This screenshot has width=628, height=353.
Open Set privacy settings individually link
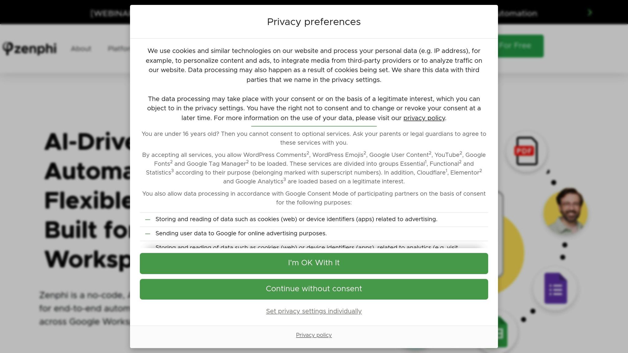click(x=314, y=311)
